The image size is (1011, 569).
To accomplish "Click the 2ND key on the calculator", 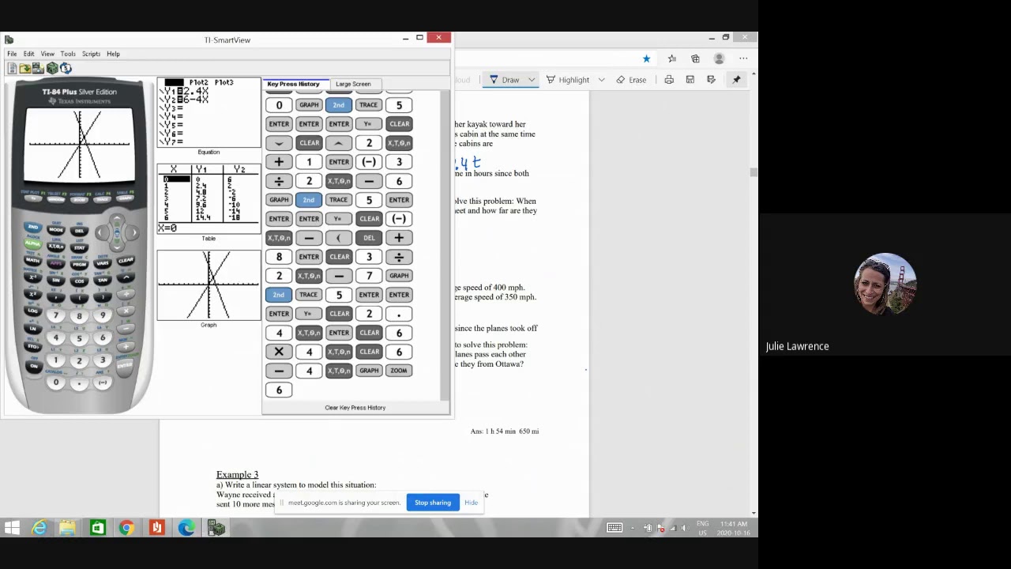I will (32, 227).
